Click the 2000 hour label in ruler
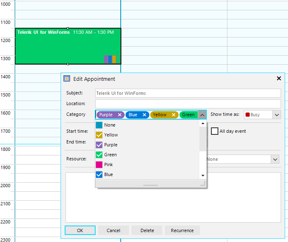 point(5,186)
